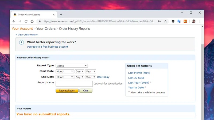Open the orange extension icon in toolbar
The width and height of the screenshot is (214, 120).
point(185,21)
